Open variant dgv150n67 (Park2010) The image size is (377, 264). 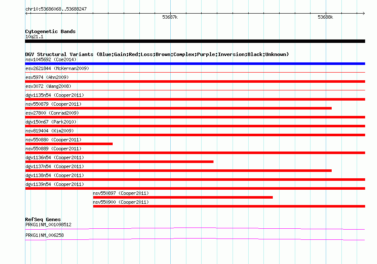(x=51, y=122)
